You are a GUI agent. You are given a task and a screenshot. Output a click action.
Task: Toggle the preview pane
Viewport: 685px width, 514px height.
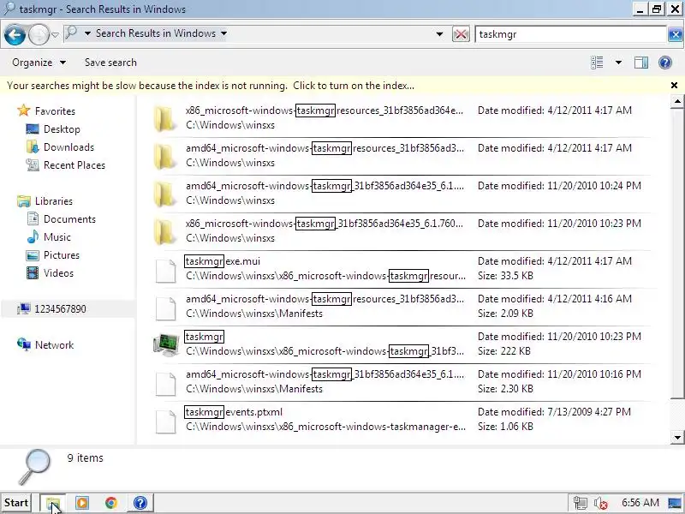coord(640,63)
